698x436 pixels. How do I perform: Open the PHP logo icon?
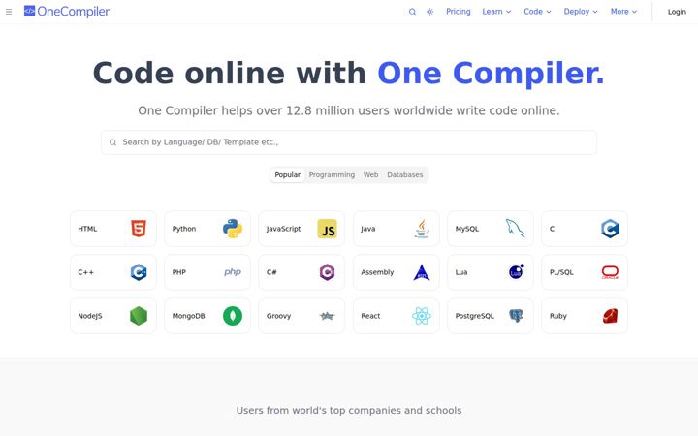point(233,272)
